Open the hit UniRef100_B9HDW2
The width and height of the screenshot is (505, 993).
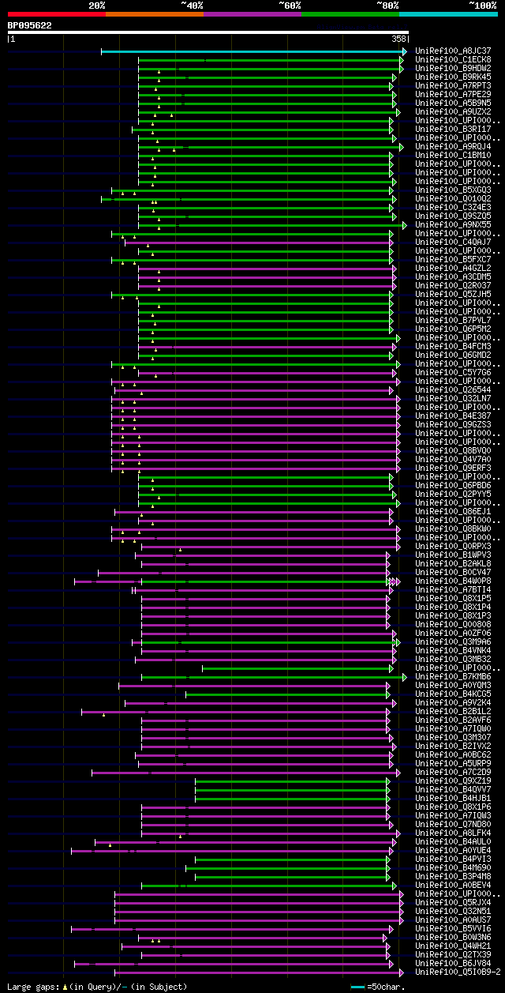coord(453,68)
